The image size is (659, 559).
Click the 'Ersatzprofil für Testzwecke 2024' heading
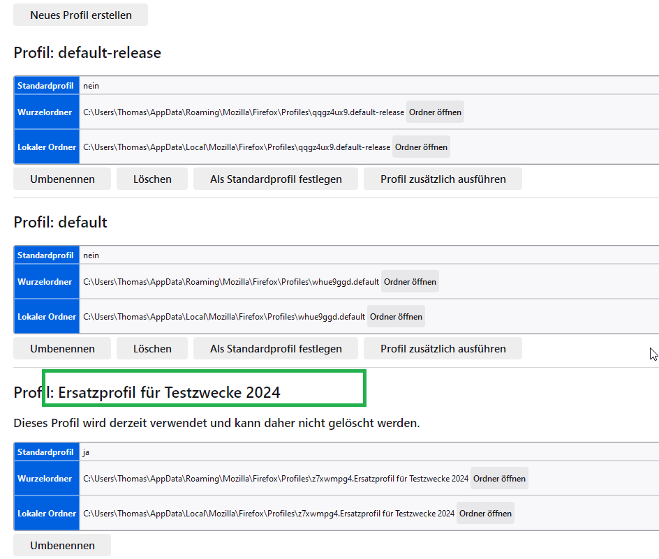[169, 393]
